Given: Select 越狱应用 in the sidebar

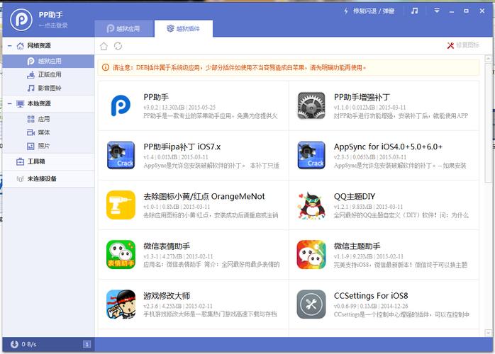Looking at the screenshot, I should point(49,61).
